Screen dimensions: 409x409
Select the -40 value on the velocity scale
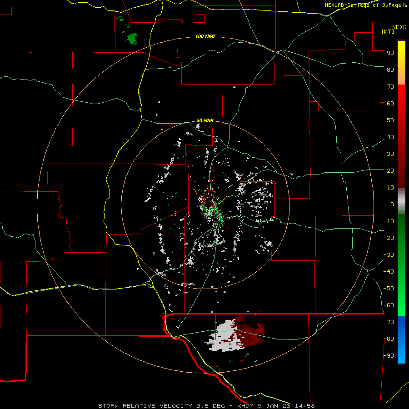coord(389,272)
